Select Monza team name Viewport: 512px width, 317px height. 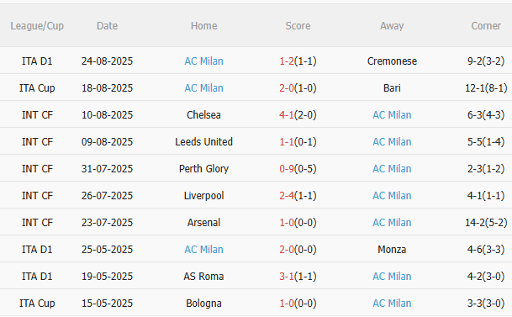392,250
